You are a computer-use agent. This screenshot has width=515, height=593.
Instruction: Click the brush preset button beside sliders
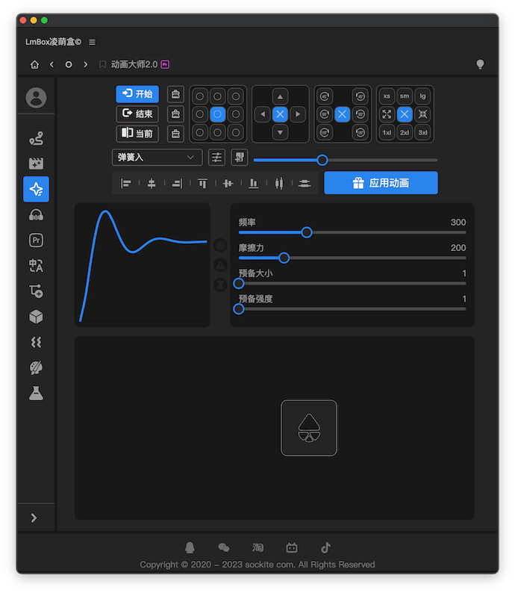[x=239, y=158]
